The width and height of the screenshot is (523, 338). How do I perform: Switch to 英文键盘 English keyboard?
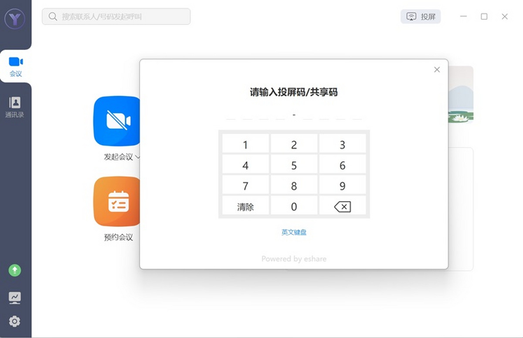coord(294,232)
